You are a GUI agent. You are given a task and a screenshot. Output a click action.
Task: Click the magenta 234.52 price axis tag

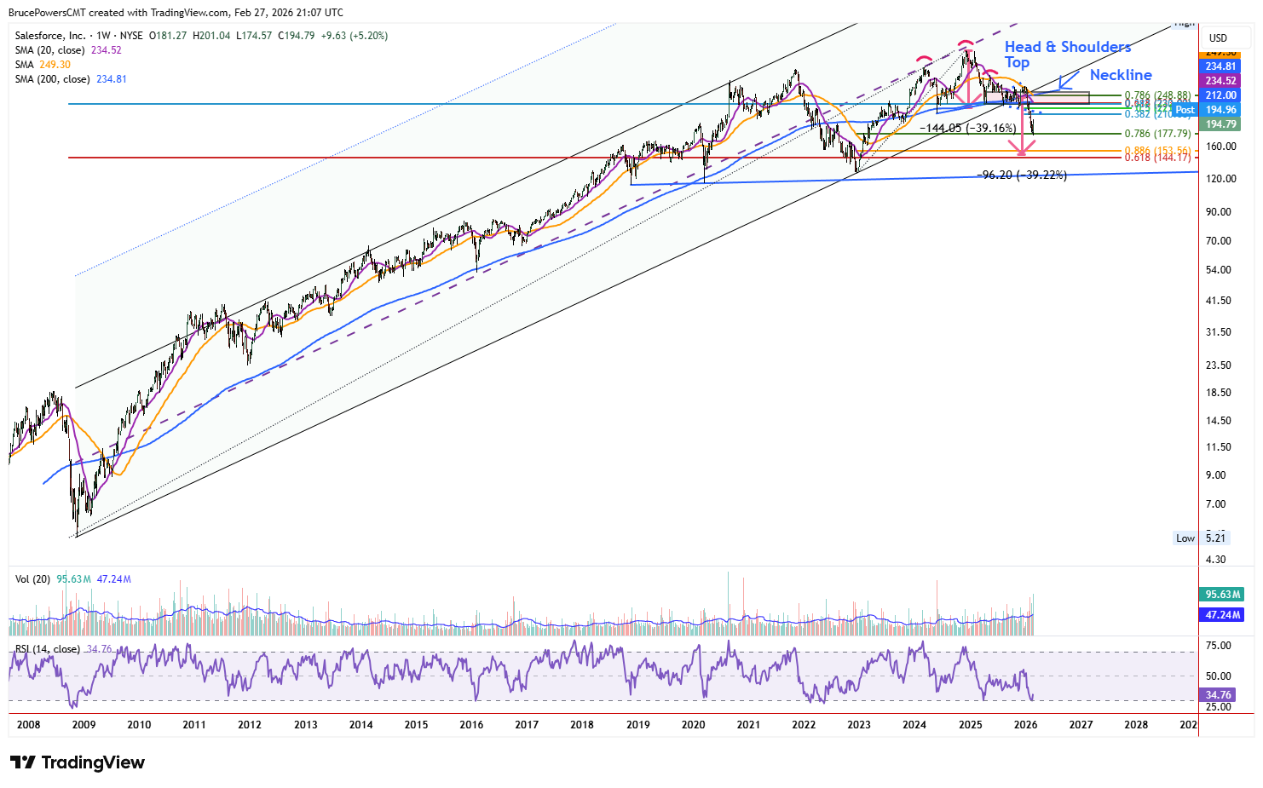pyautogui.click(x=1220, y=81)
